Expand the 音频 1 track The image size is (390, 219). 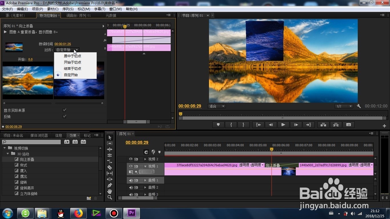tap(145, 180)
